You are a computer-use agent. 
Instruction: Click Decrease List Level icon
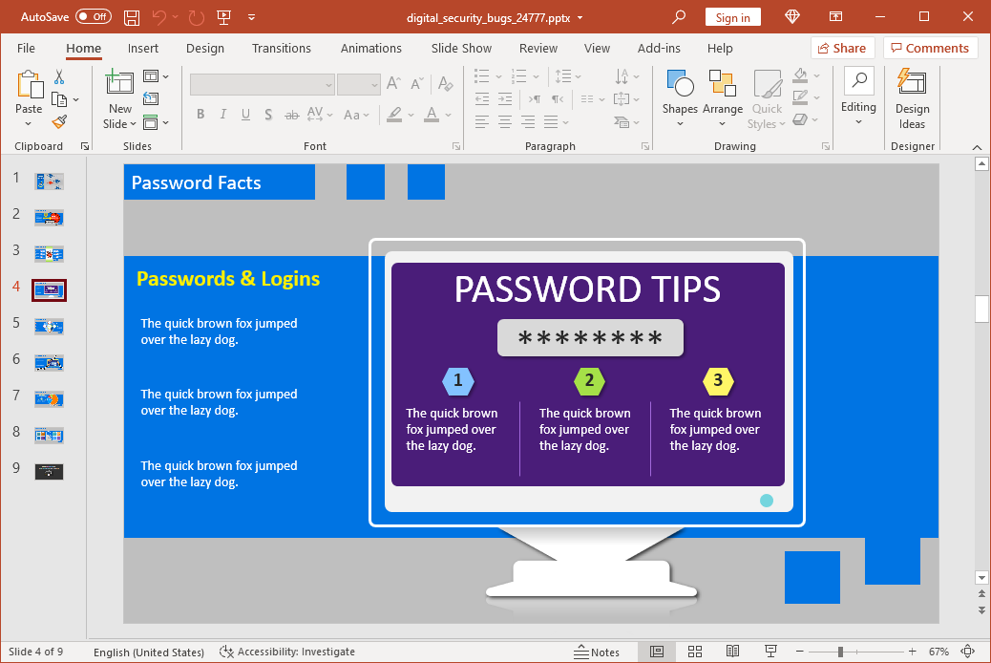click(x=481, y=98)
